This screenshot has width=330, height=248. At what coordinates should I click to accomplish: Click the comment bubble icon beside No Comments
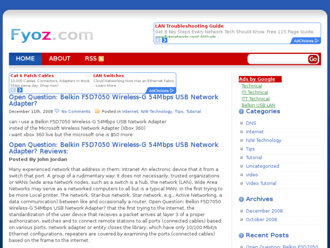point(57,111)
